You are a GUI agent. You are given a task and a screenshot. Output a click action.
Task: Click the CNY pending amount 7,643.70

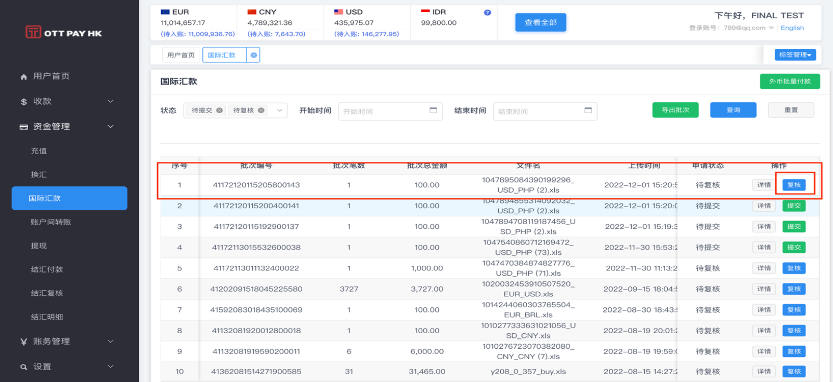(276, 34)
